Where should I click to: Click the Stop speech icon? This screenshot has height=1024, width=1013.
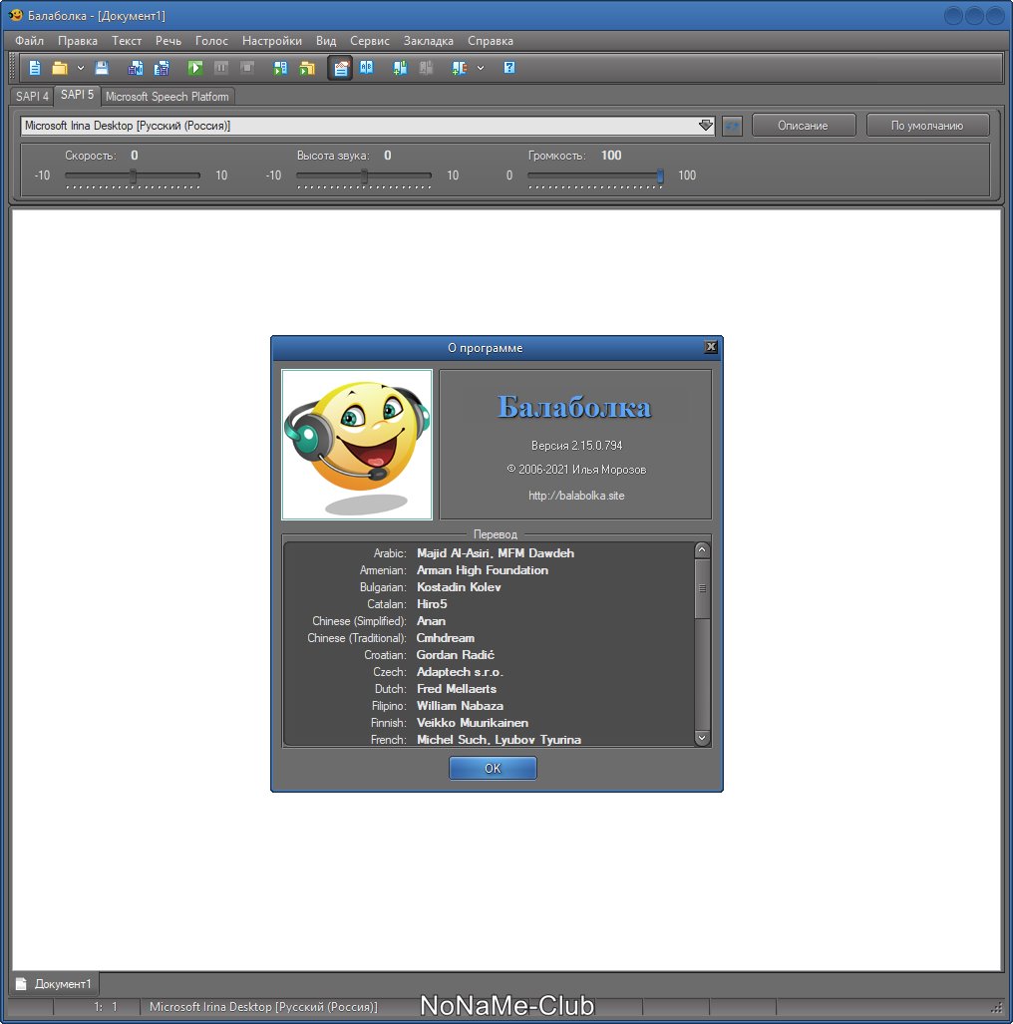247,68
